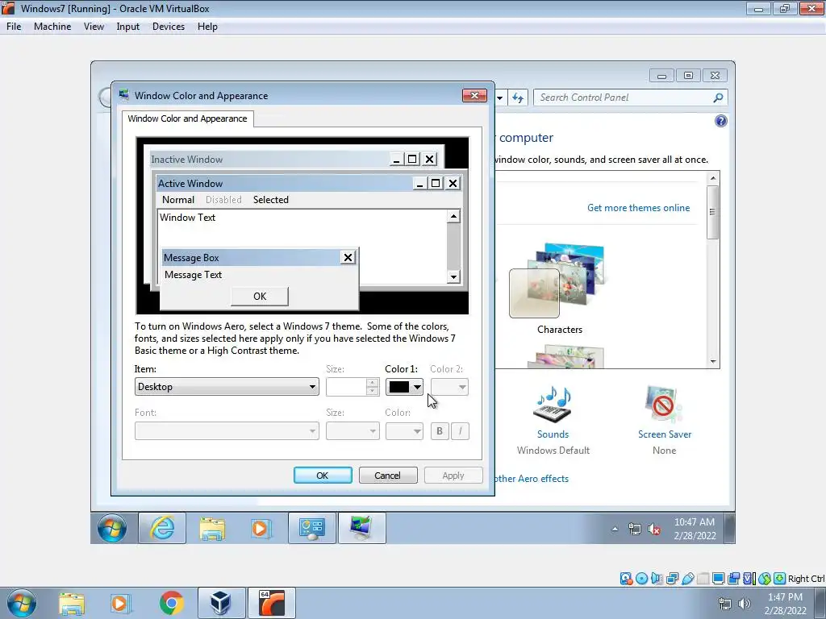Launch Google Chrome from host taskbar
826x619 pixels.
coord(171,603)
